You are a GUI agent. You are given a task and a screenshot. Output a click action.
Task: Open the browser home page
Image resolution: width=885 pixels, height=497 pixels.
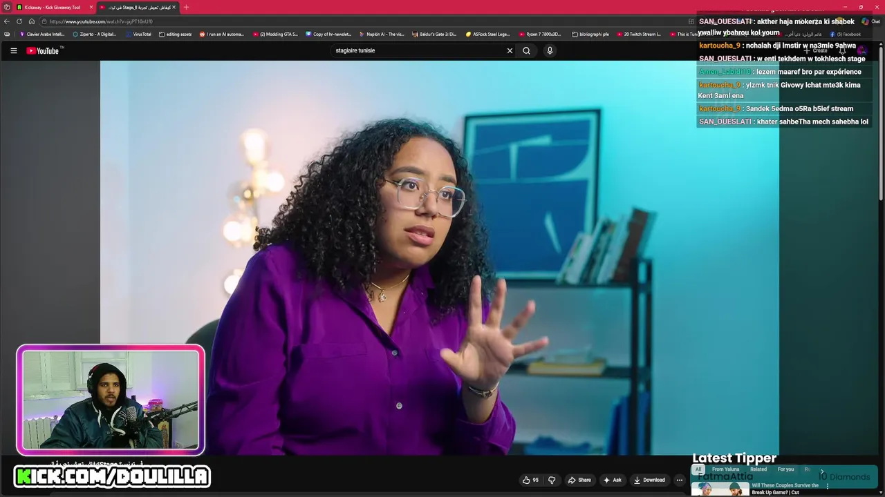[32, 21]
